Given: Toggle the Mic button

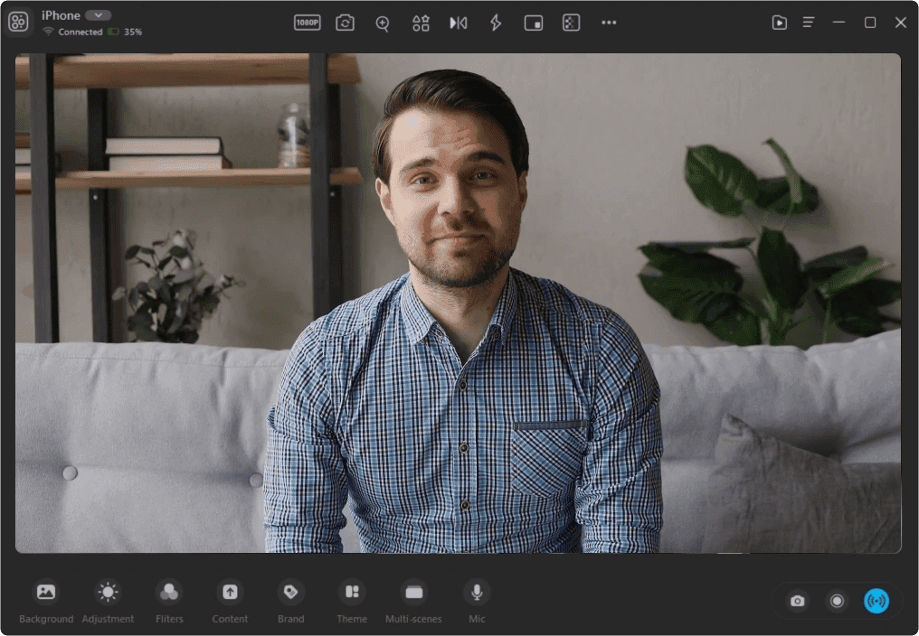Looking at the screenshot, I should (477, 601).
